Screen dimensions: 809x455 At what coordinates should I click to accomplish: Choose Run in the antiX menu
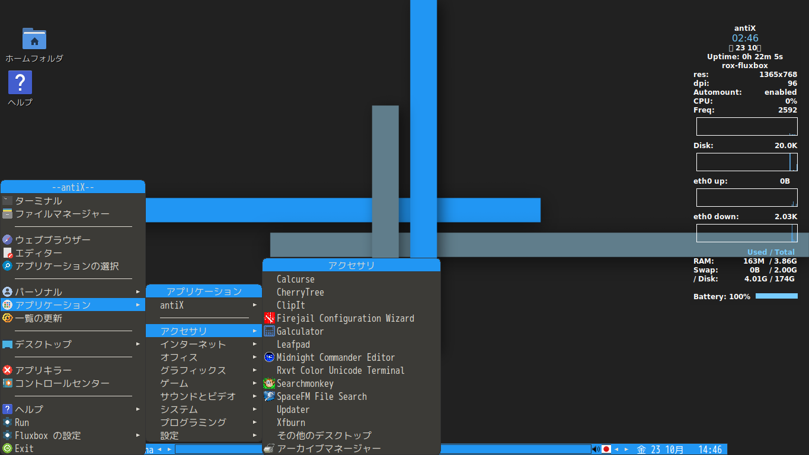click(x=73, y=422)
